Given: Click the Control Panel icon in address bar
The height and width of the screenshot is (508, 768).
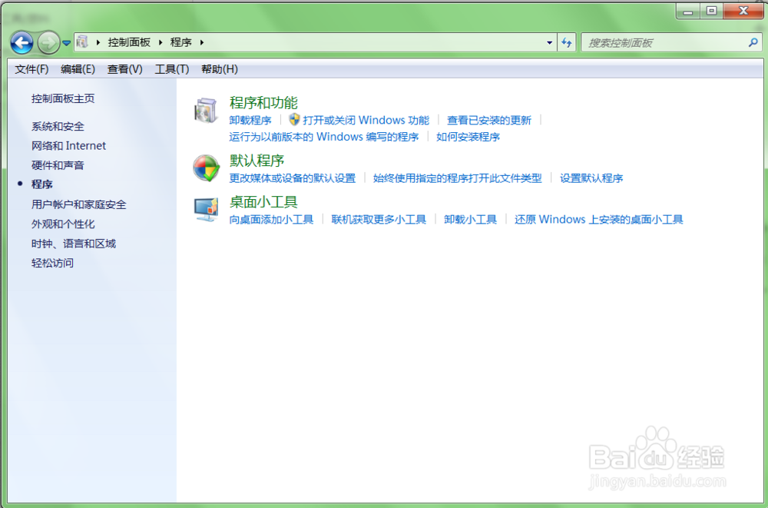Looking at the screenshot, I should pos(83,42).
